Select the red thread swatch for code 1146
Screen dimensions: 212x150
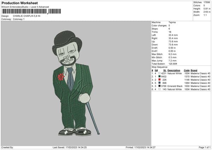[x=160, y=80]
